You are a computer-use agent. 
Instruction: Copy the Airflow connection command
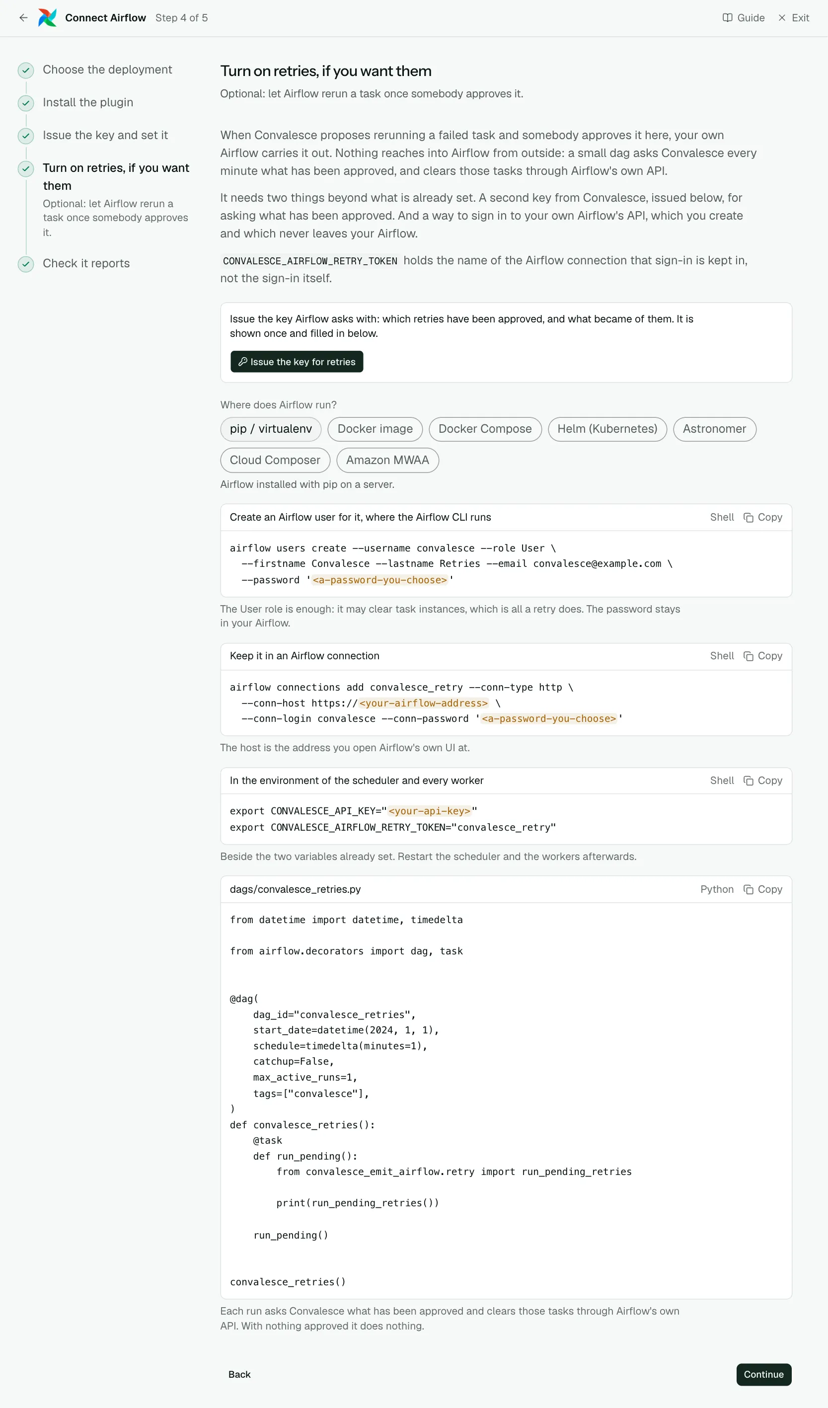(762, 656)
